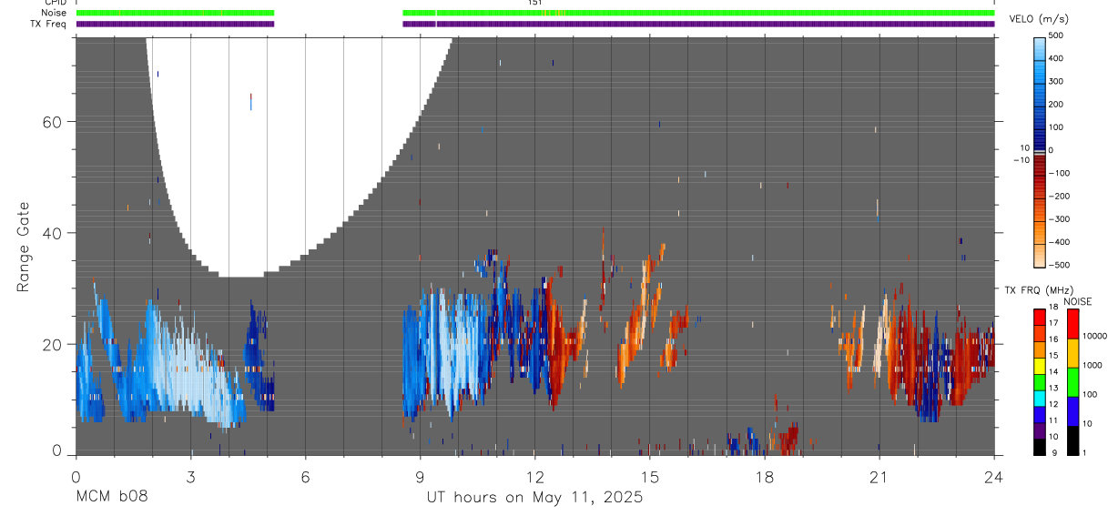Select the green swatch in NOISE legend
The height and width of the screenshot is (516, 1118).
[1072, 381]
